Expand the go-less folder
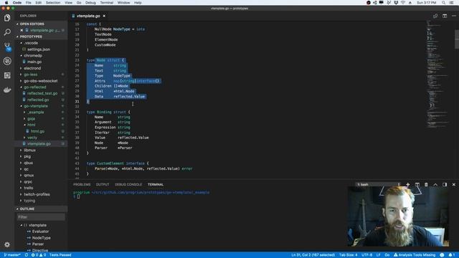The height and width of the screenshot is (258, 459). [x=30, y=75]
